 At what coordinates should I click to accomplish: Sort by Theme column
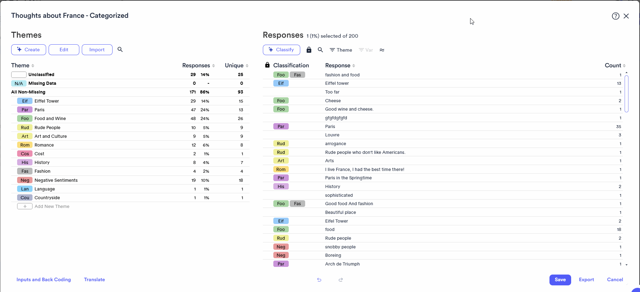point(23,66)
